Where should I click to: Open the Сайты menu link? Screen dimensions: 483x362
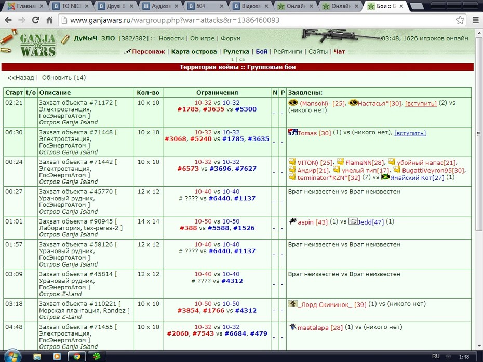(318, 52)
